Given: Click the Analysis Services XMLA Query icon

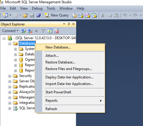Looking at the screenshot, I should tap(94, 16).
